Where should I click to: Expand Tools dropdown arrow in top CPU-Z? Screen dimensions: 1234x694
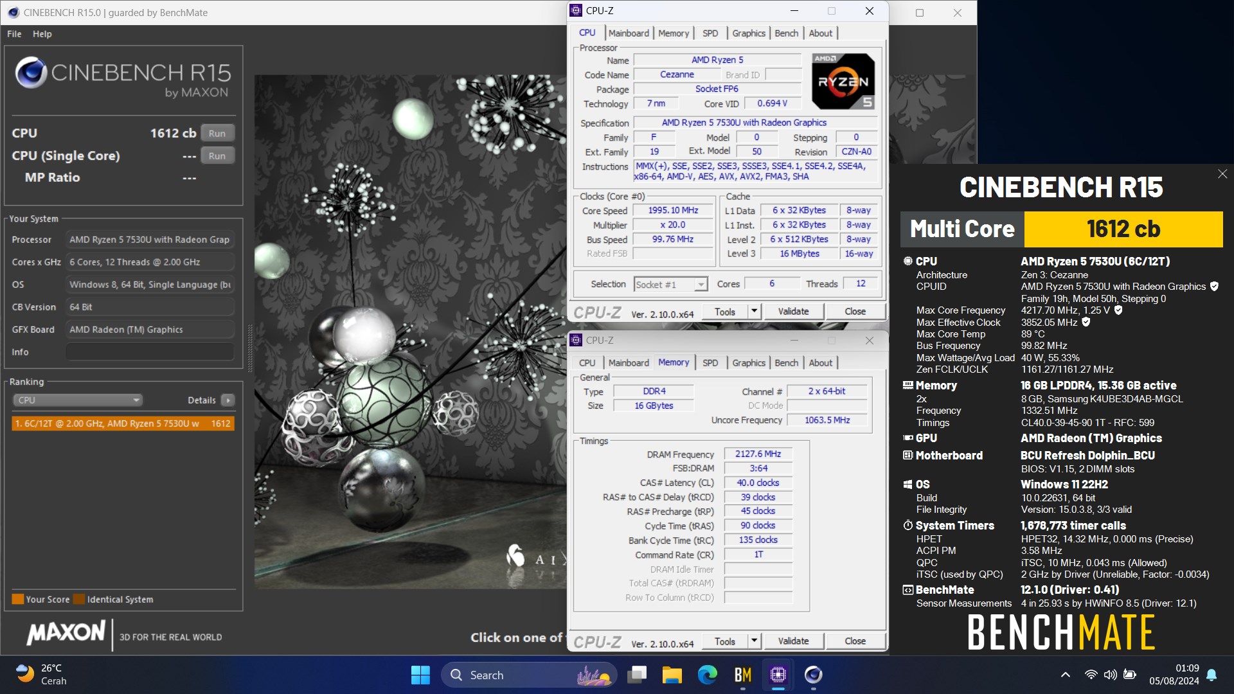tap(755, 312)
